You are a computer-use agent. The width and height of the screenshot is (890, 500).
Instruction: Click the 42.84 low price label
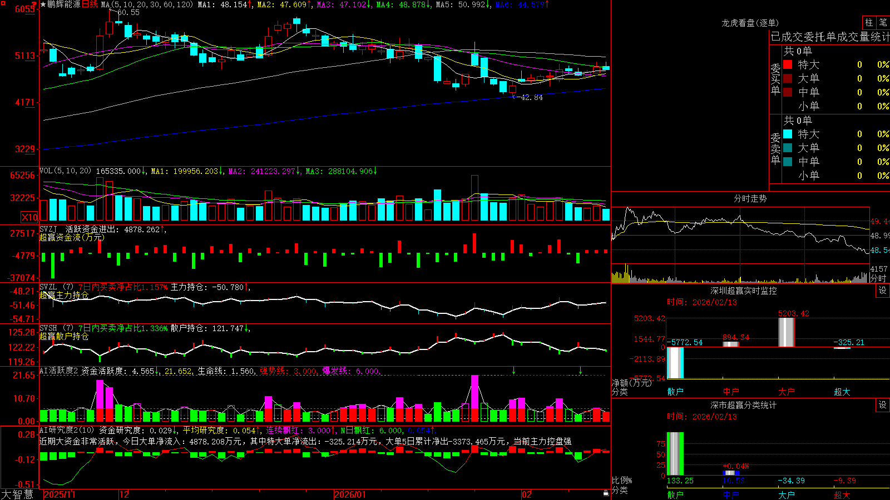tap(531, 97)
